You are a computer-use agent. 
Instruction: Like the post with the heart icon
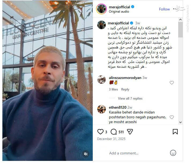(100, 132)
